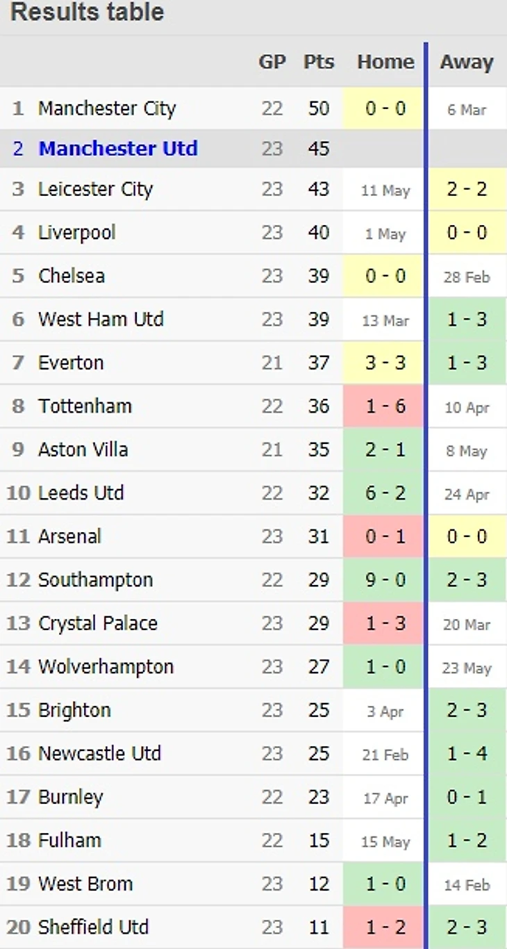Open the 23 May Wolverhampton away fixture
507x949 pixels.
coord(467,668)
